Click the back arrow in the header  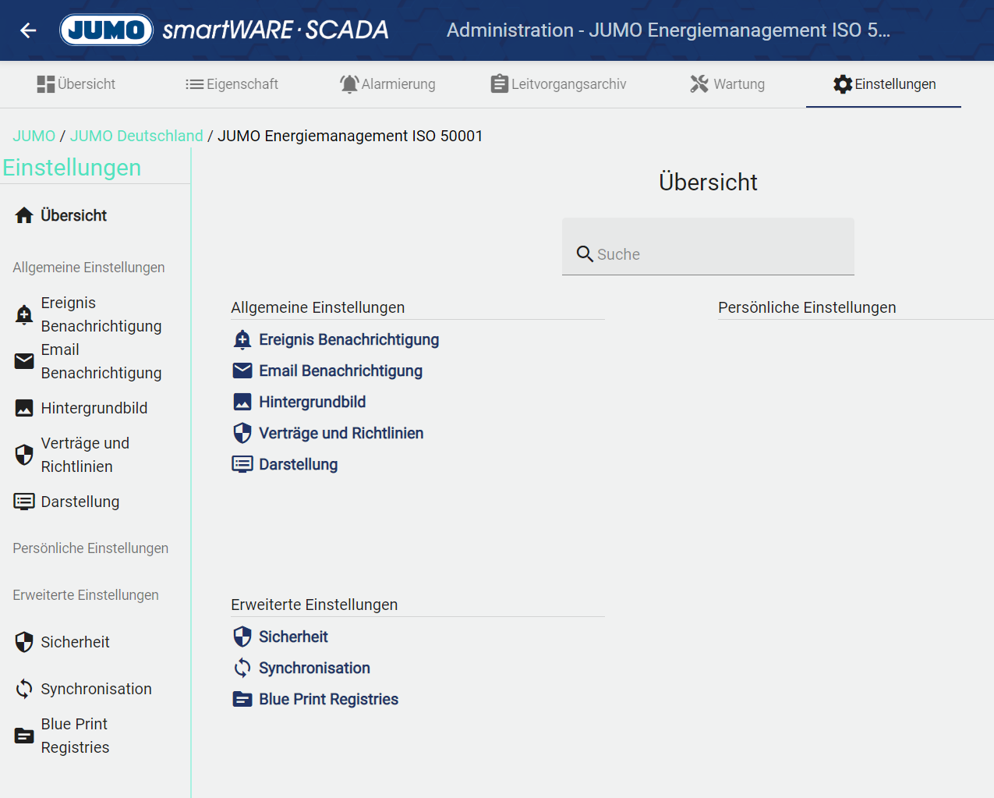[x=28, y=30]
